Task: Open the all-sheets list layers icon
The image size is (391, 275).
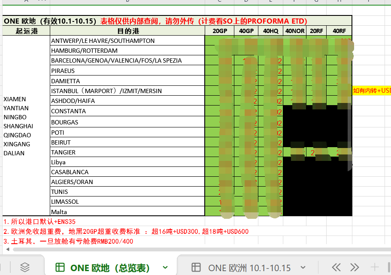Action: (x=25, y=267)
